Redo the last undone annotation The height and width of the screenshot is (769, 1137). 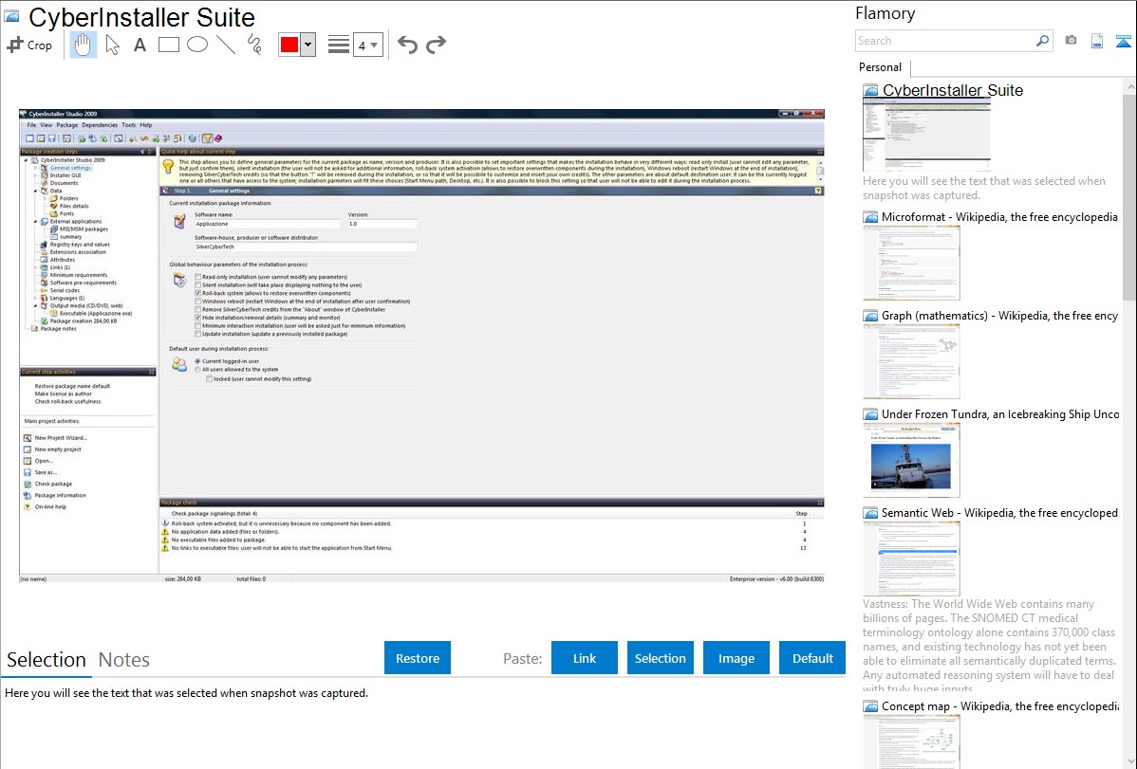[436, 45]
